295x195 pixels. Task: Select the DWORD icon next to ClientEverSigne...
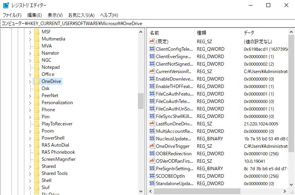152,56
